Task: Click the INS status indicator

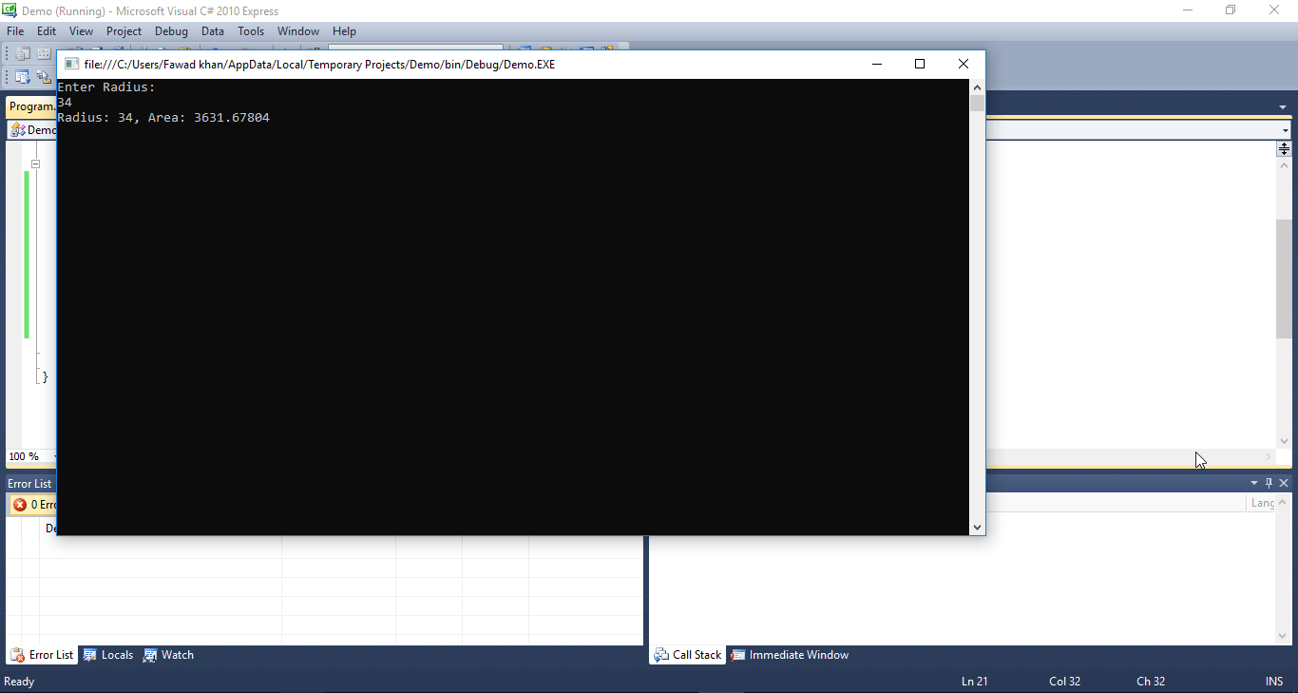Action: [1274, 682]
